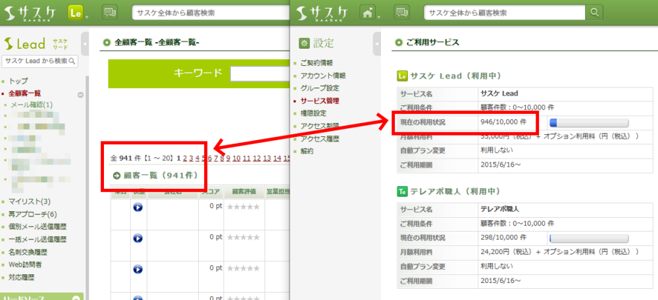Click star rating in topmost customer row
The height and width of the screenshot is (300, 658).
point(243,207)
